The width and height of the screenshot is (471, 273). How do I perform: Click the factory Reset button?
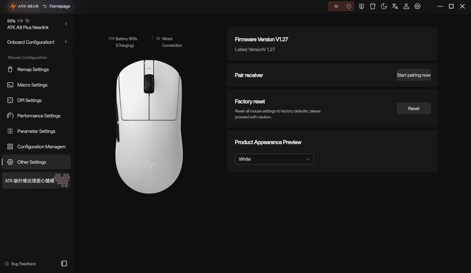click(413, 108)
